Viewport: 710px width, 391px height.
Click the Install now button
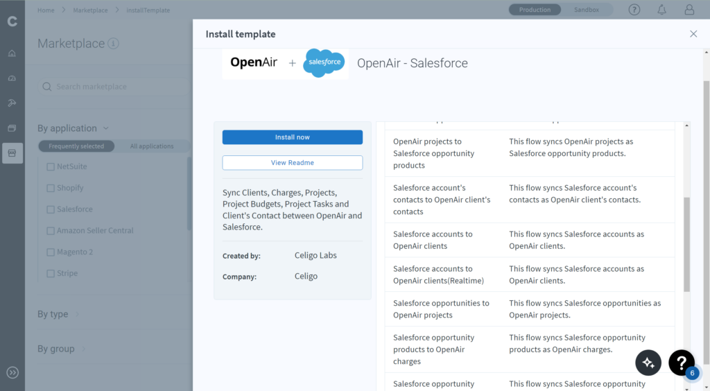(x=293, y=137)
